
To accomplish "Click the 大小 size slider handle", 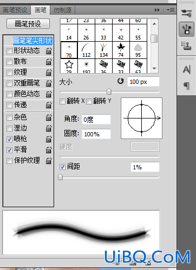I will 109,91.
